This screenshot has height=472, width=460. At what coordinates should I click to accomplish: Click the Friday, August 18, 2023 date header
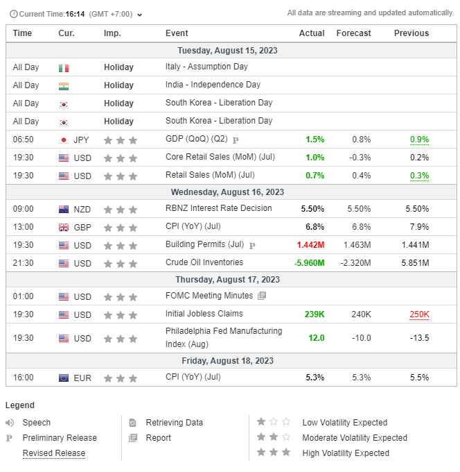pyautogui.click(x=227, y=361)
